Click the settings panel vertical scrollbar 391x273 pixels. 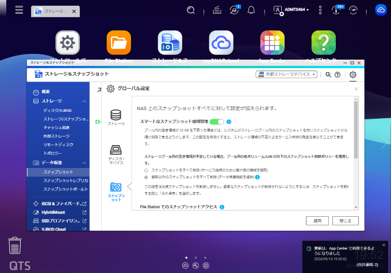356,129
